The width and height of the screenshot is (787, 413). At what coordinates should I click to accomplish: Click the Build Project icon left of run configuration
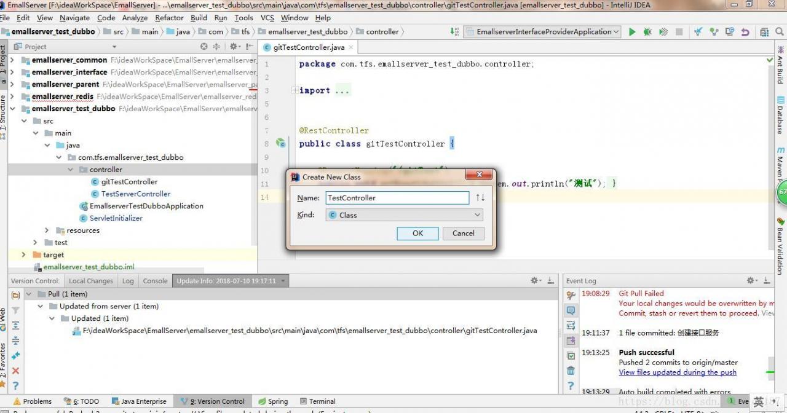(x=454, y=32)
